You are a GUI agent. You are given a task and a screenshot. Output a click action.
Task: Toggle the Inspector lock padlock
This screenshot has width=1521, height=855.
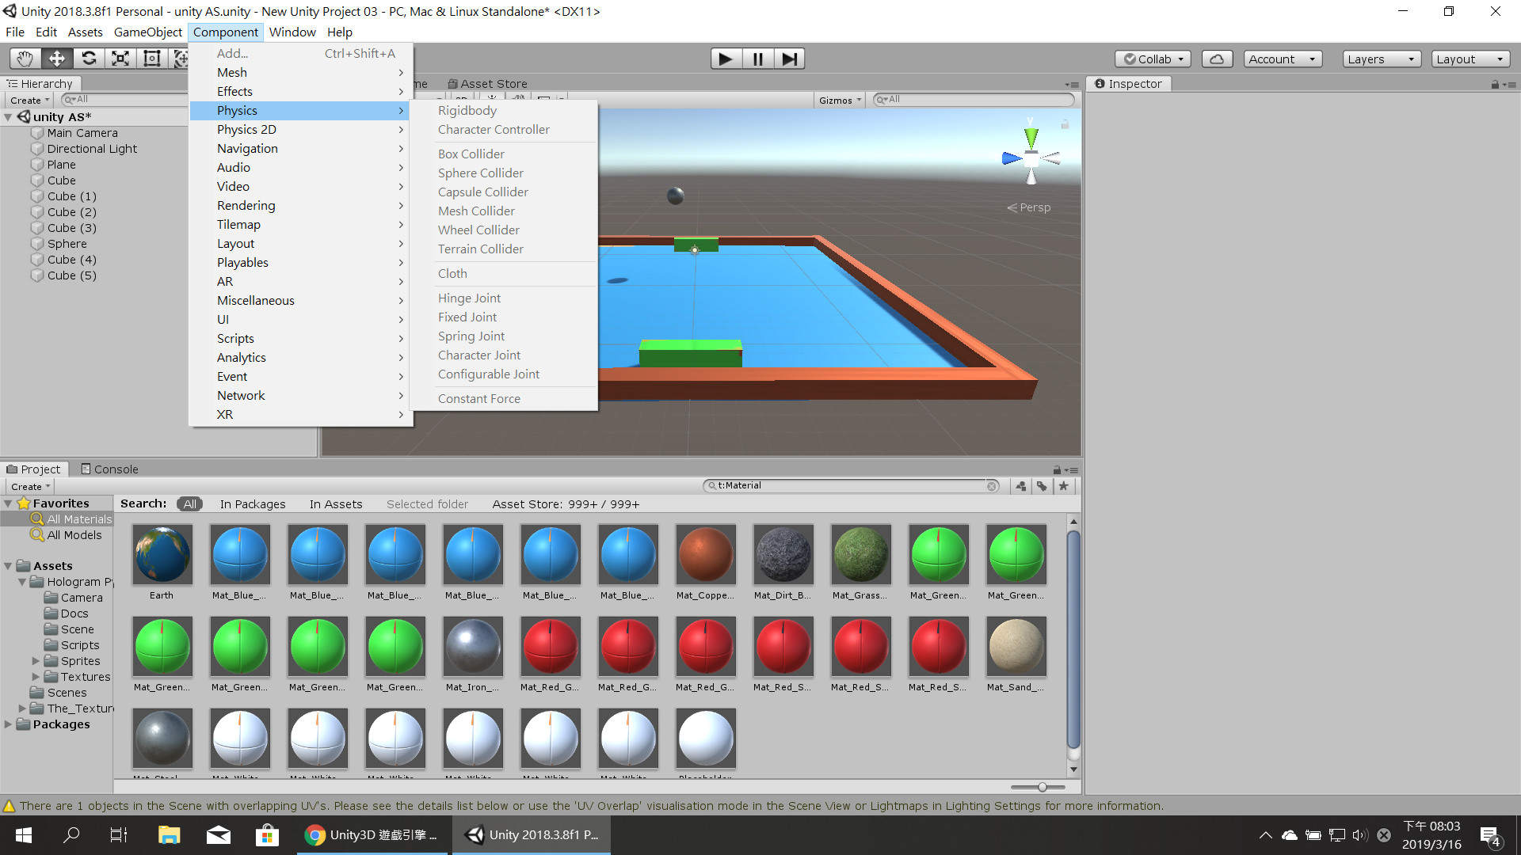click(x=1493, y=83)
